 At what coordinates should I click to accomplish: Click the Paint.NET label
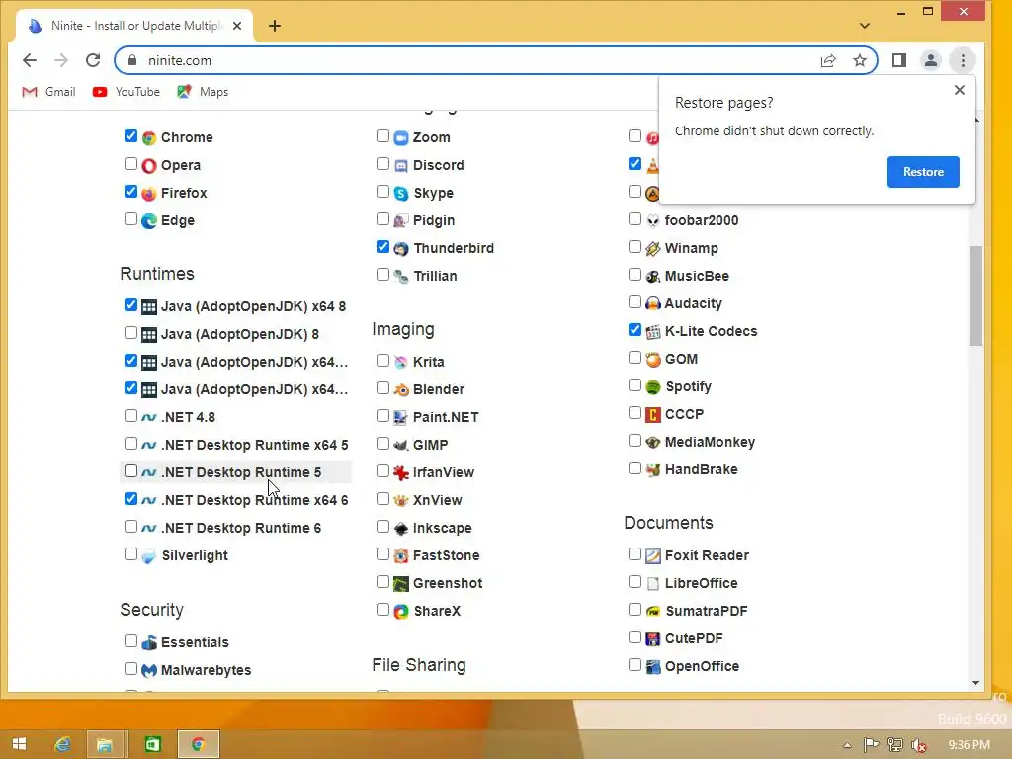click(x=446, y=418)
